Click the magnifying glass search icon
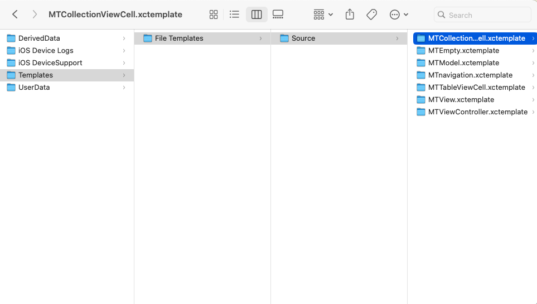Image resolution: width=537 pixels, height=304 pixels. [x=442, y=15]
